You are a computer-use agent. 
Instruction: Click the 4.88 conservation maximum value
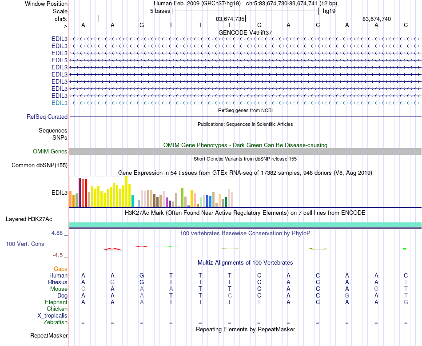click(x=57, y=233)
